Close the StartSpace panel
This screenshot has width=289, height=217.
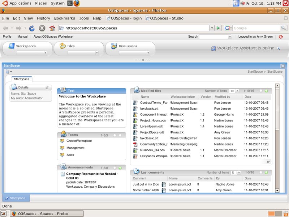(x=282, y=66)
